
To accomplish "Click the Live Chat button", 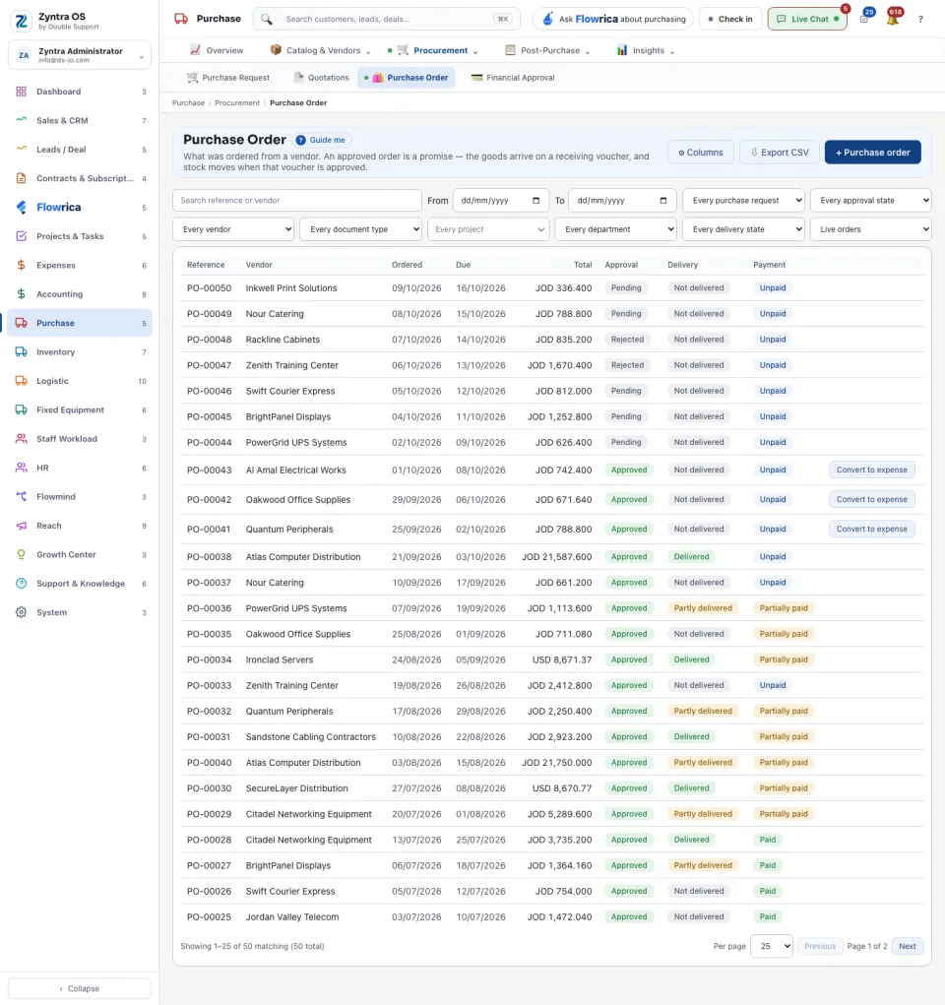I will pos(807,20).
